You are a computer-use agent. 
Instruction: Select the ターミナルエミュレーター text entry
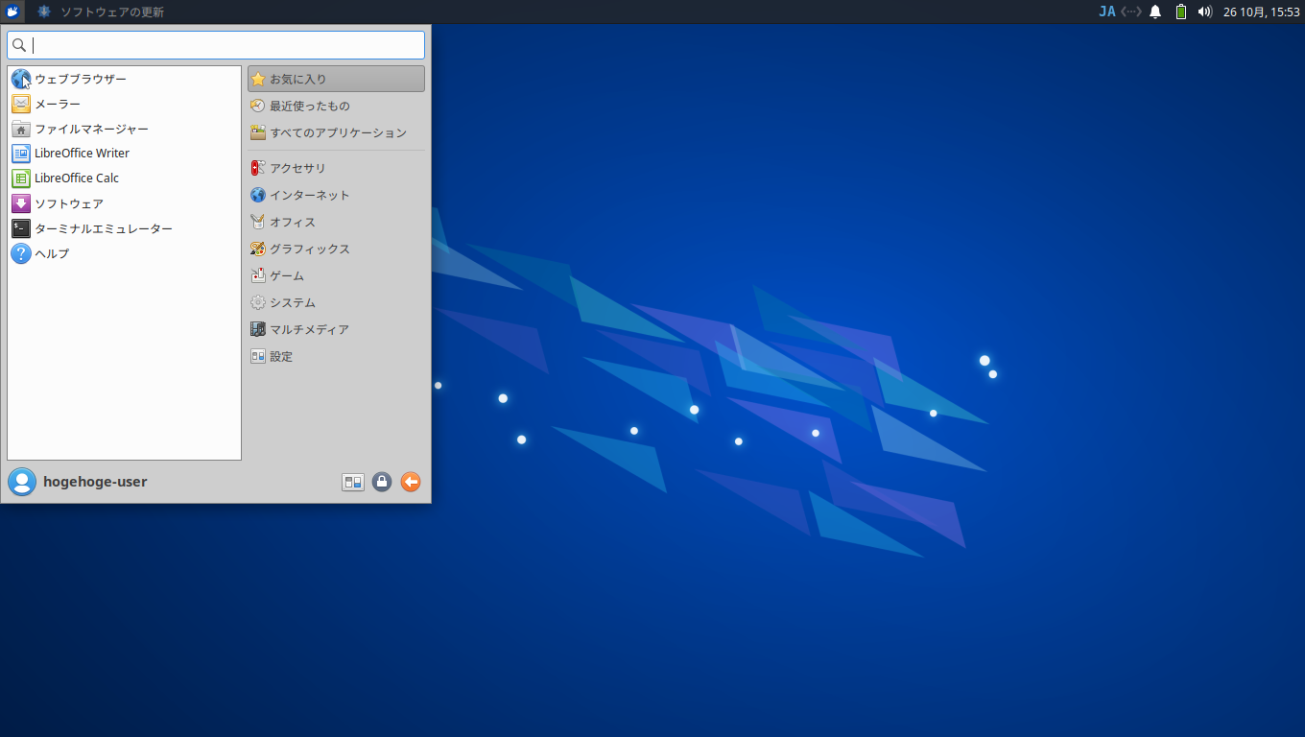coord(104,228)
